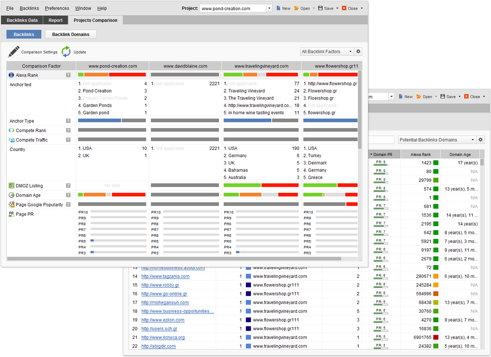The height and width of the screenshot is (357, 491).
Task: Open Potential Backlinks Domains dropdown
Action: [473, 140]
